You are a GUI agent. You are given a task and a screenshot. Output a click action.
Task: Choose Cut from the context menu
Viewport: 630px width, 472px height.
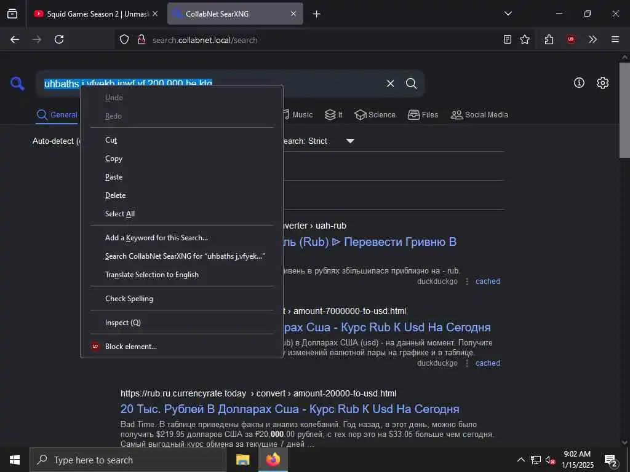[x=181, y=140]
